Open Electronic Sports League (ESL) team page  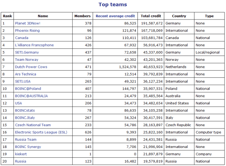[41, 132]
